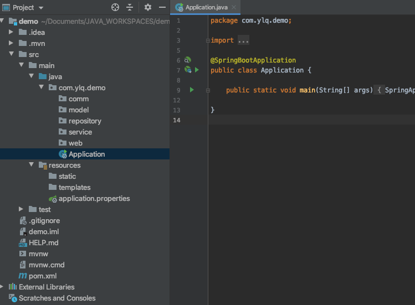The height and width of the screenshot is (305, 415).
Task: Open Project panel settings gear
Action: point(147,7)
